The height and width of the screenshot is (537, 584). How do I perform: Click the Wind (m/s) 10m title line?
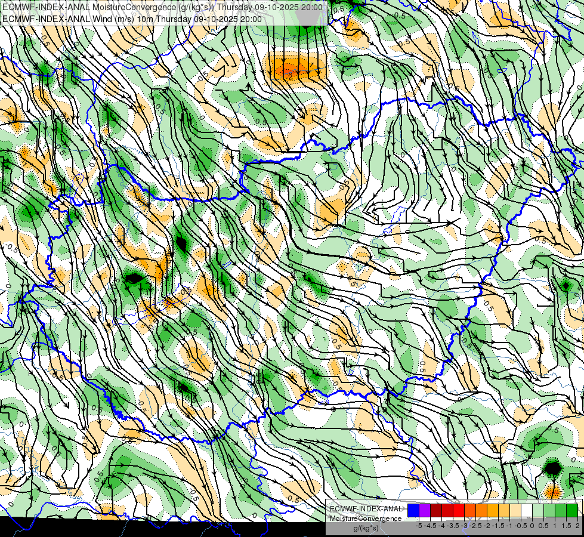pyautogui.click(x=132, y=19)
